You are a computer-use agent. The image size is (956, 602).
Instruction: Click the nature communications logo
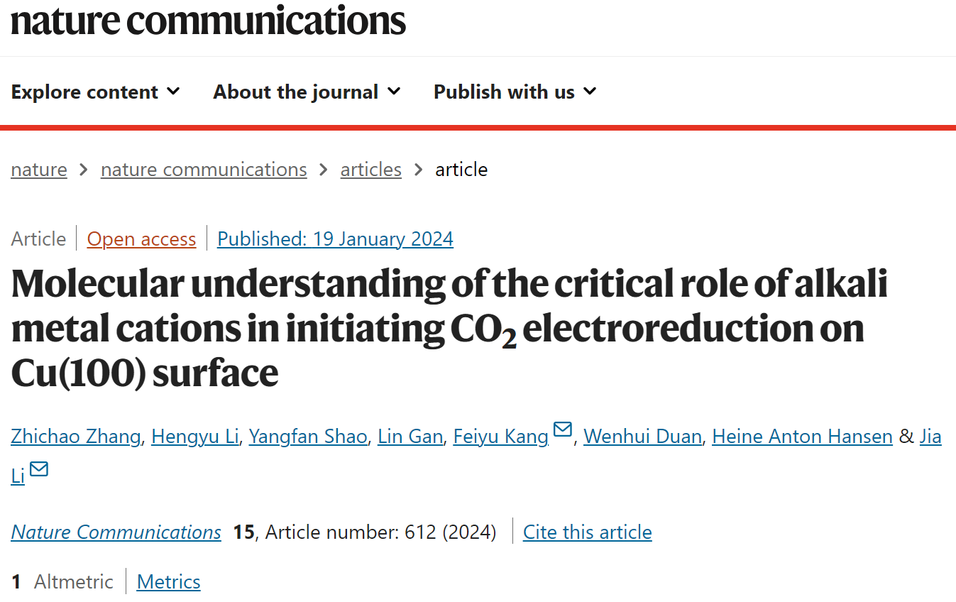pos(208,20)
